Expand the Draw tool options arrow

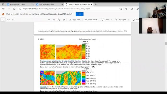point(112,20)
